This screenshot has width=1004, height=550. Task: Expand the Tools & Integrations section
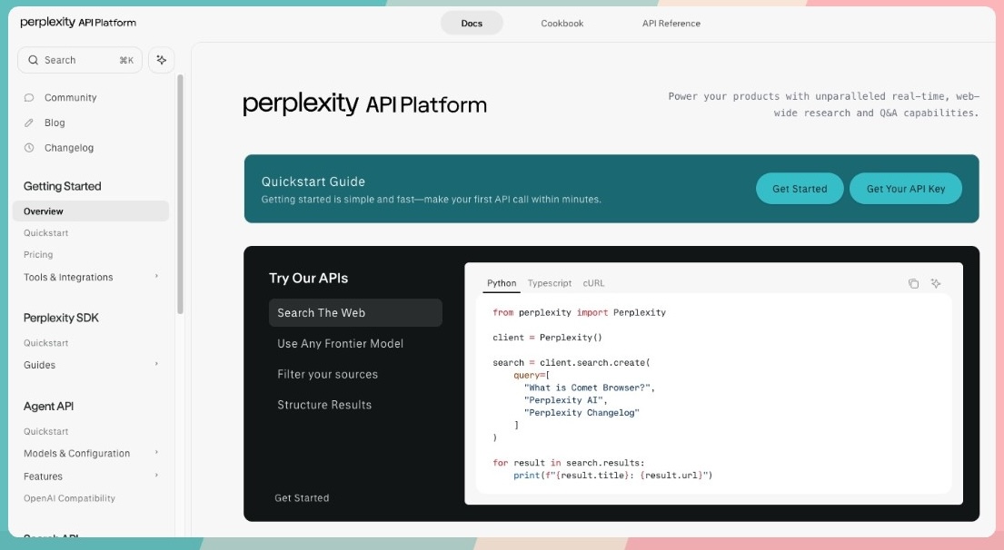coord(154,276)
